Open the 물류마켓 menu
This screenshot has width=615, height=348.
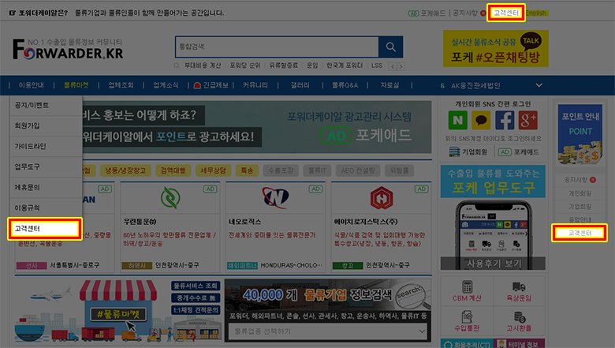click(x=76, y=85)
